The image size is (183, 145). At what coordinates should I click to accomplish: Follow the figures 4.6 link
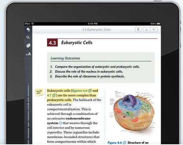pyautogui.click(x=80, y=91)
